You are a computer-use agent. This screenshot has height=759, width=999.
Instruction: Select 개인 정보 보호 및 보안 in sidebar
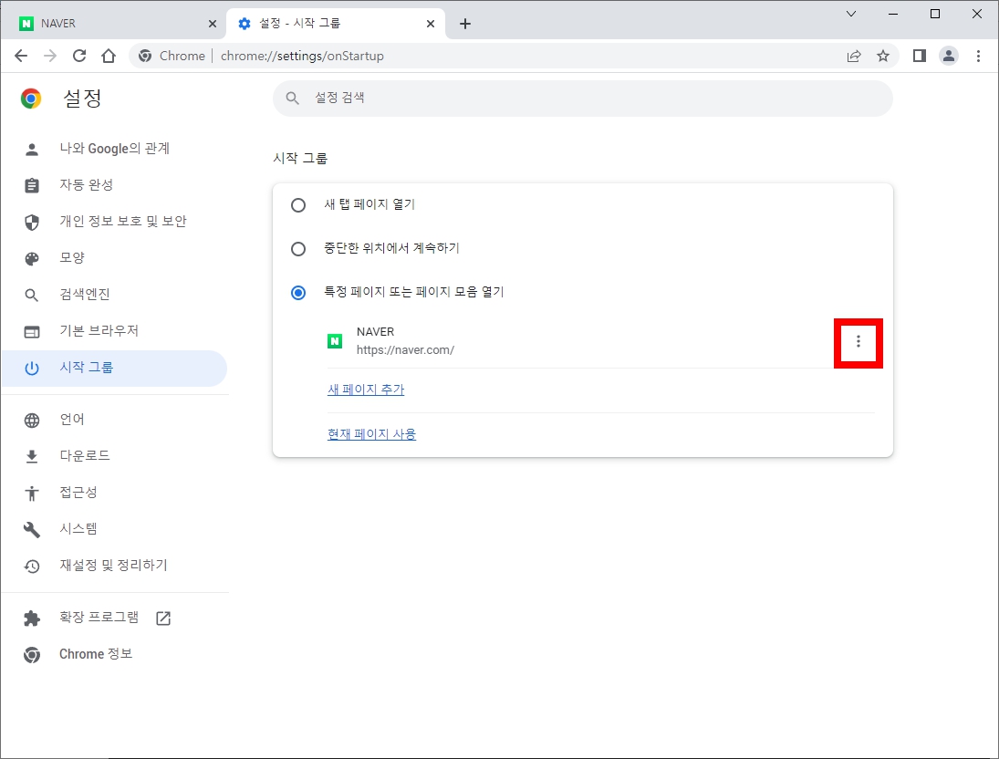coord(123,221)
